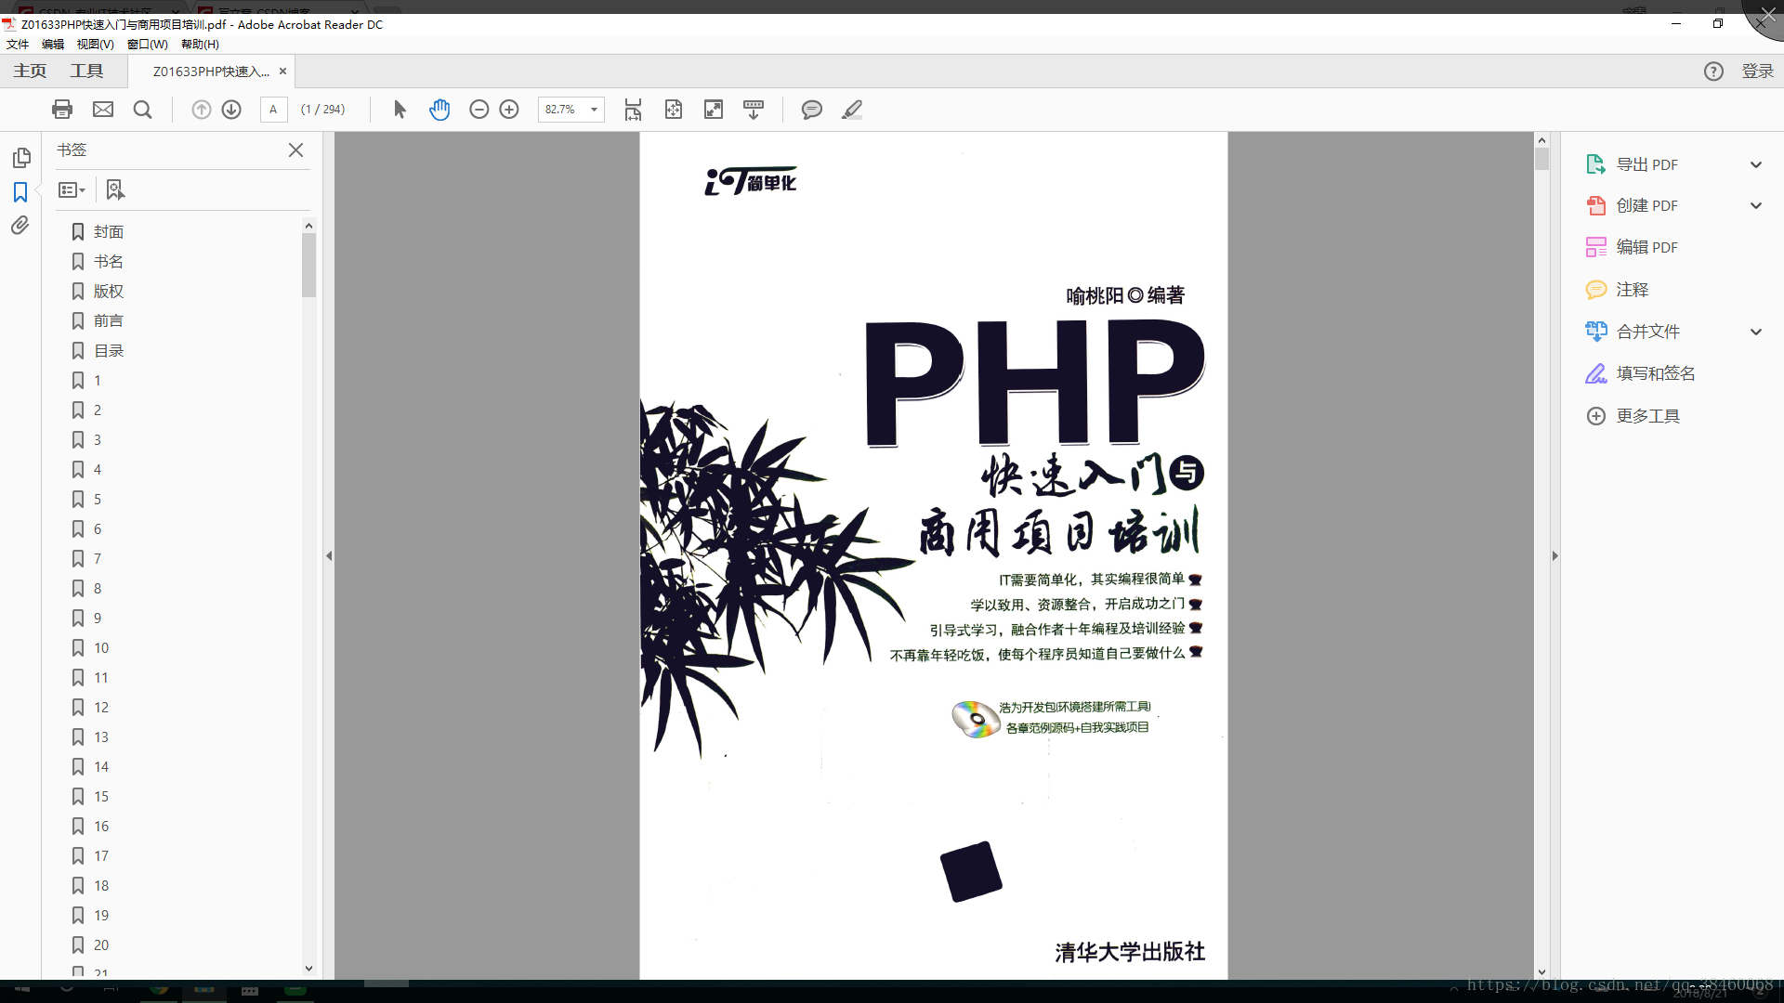The width and height of the screenshot is (1784, 1003).
Task: Click the bookmarks list scrollbar thumb
Action: tap(308, 265)
